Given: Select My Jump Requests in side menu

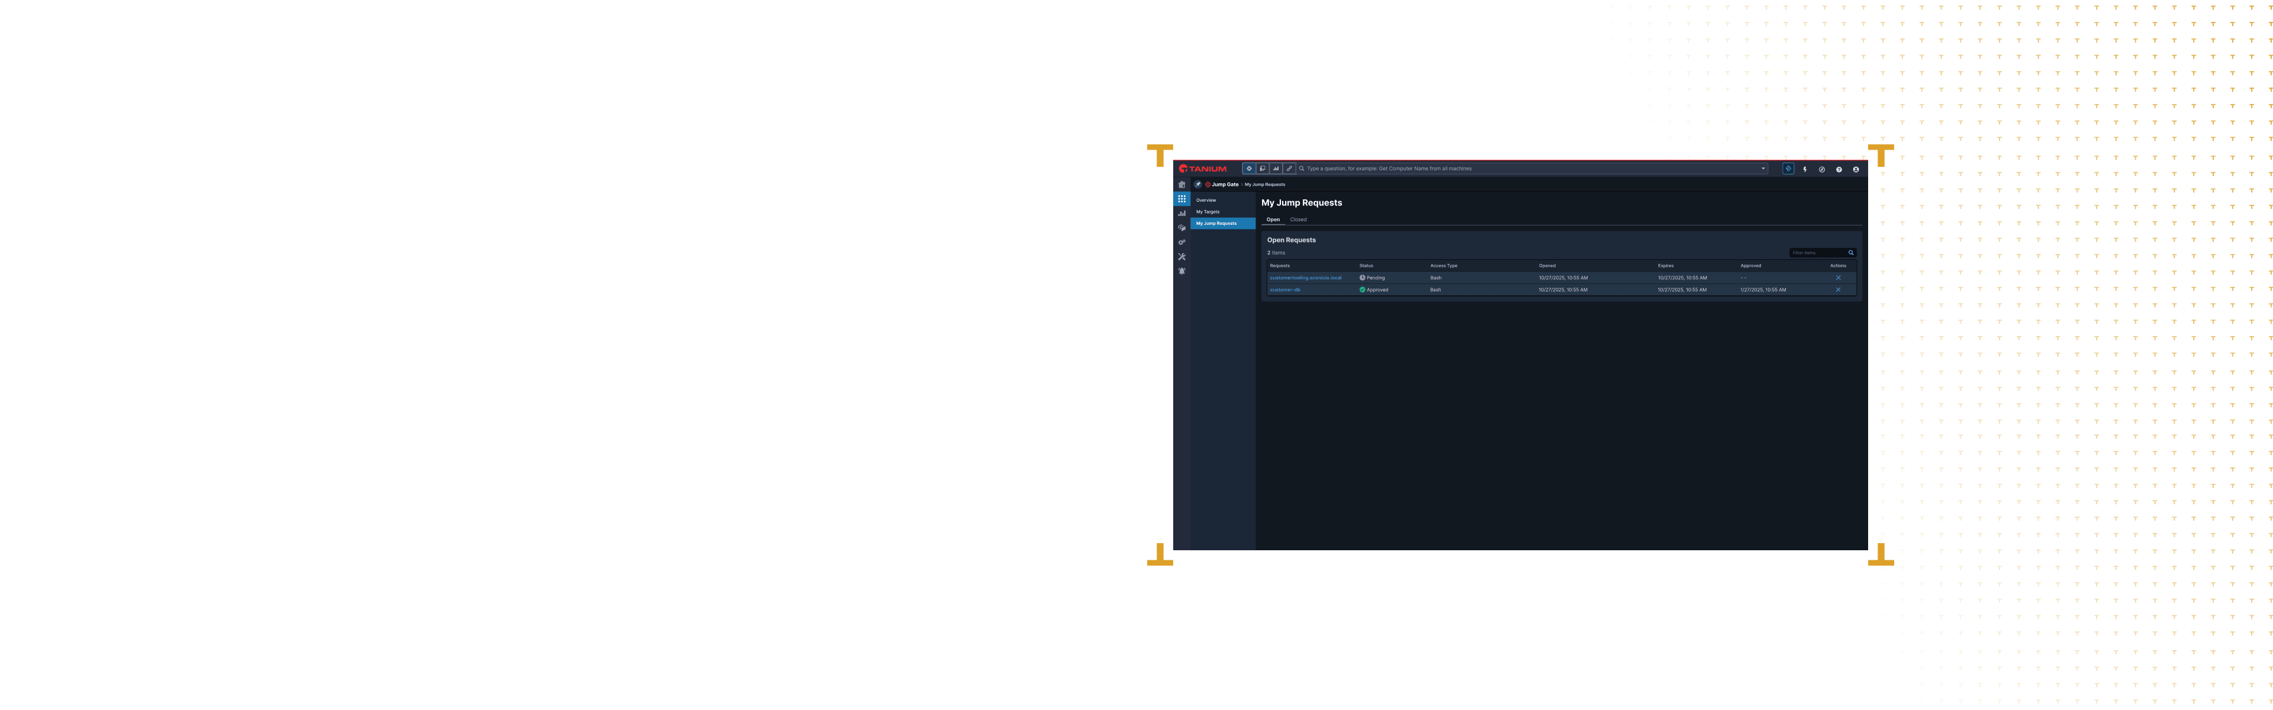Looking at the screenshot, I should 1223,223.
